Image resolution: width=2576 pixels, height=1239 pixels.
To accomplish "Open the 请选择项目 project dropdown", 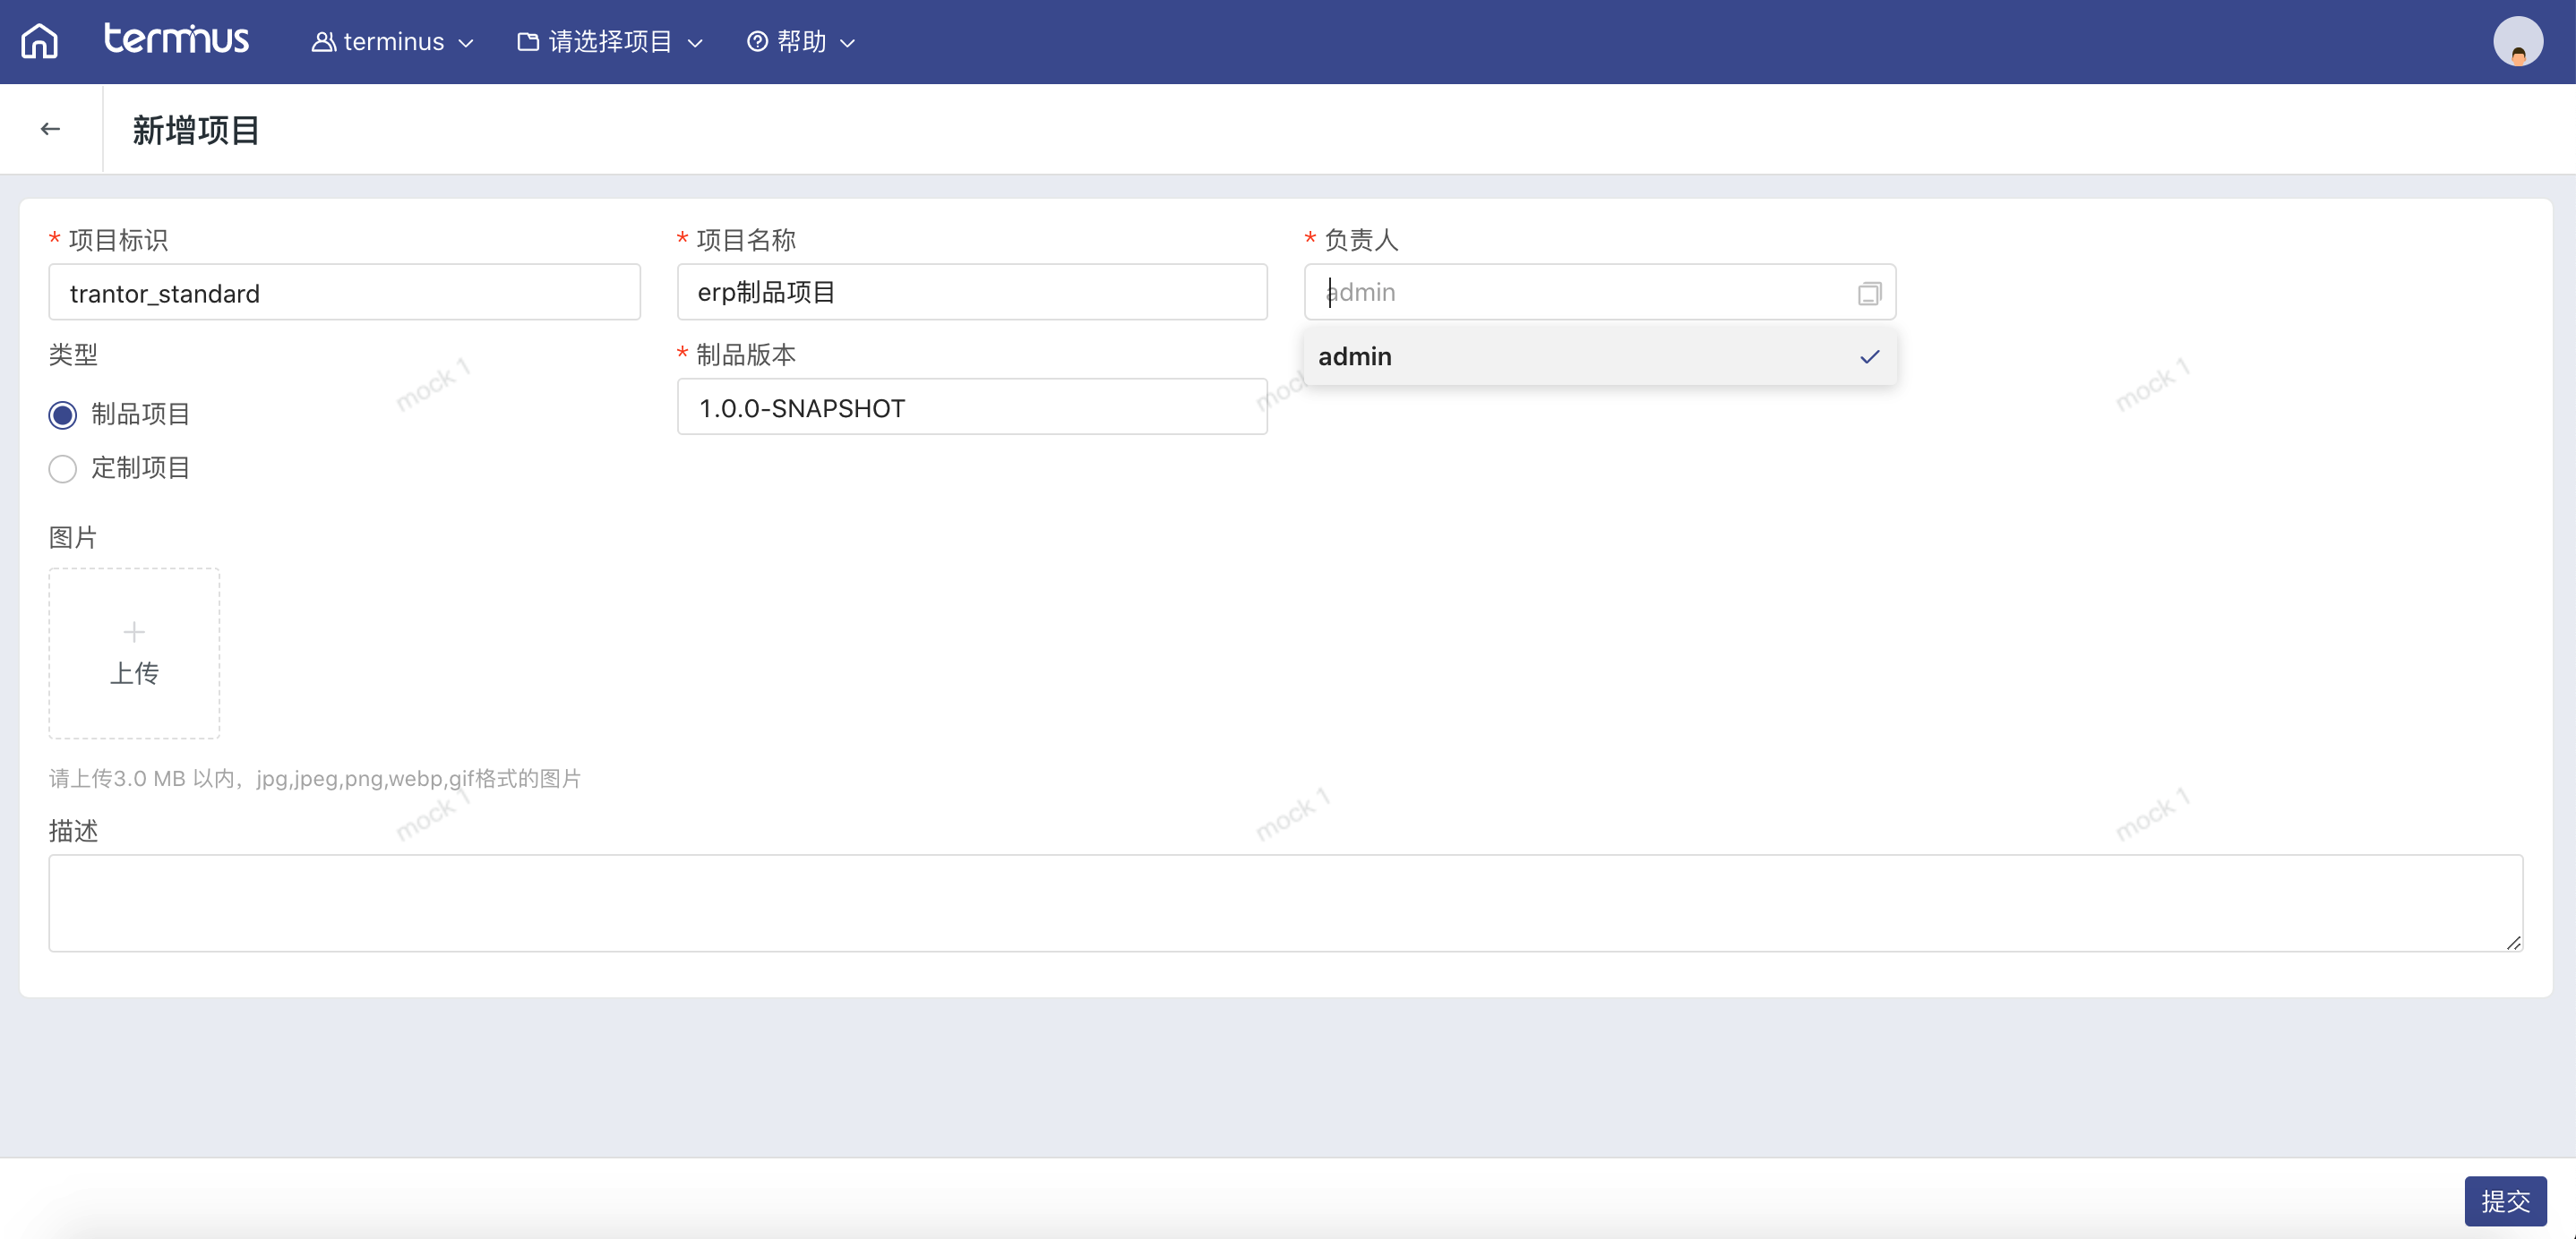I will [611, 42].
